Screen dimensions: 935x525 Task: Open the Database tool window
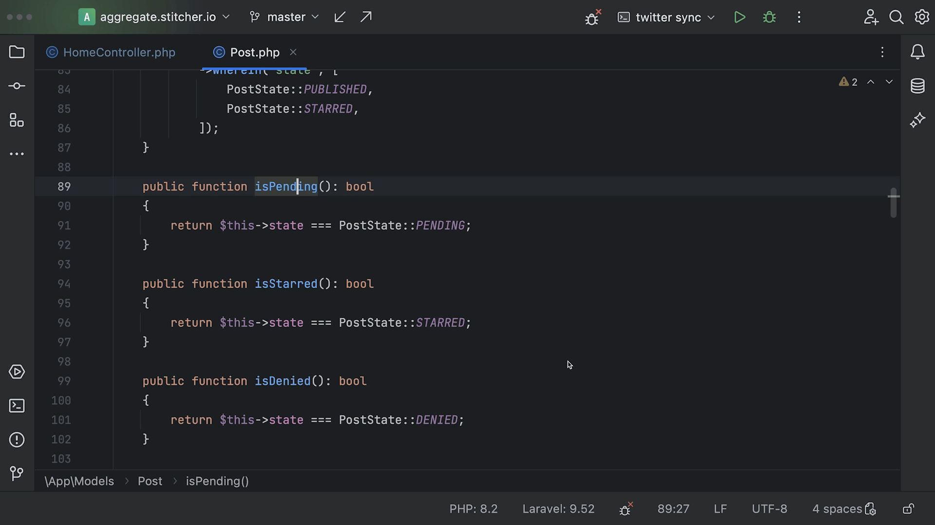click(917, 86)
